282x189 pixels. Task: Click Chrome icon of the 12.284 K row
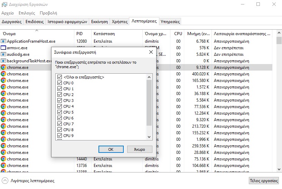point(3,113)
